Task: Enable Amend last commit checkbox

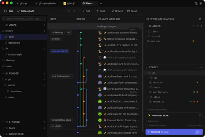Action: (x=147, y=109)
